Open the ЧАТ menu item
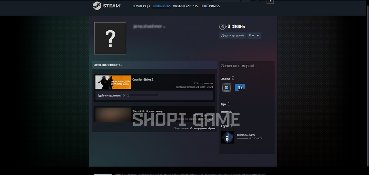Screen dimensions: 369x175 click(196, 6)
